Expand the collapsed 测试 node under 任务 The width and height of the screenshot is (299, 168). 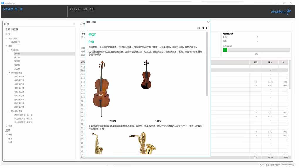pos(6,126)
